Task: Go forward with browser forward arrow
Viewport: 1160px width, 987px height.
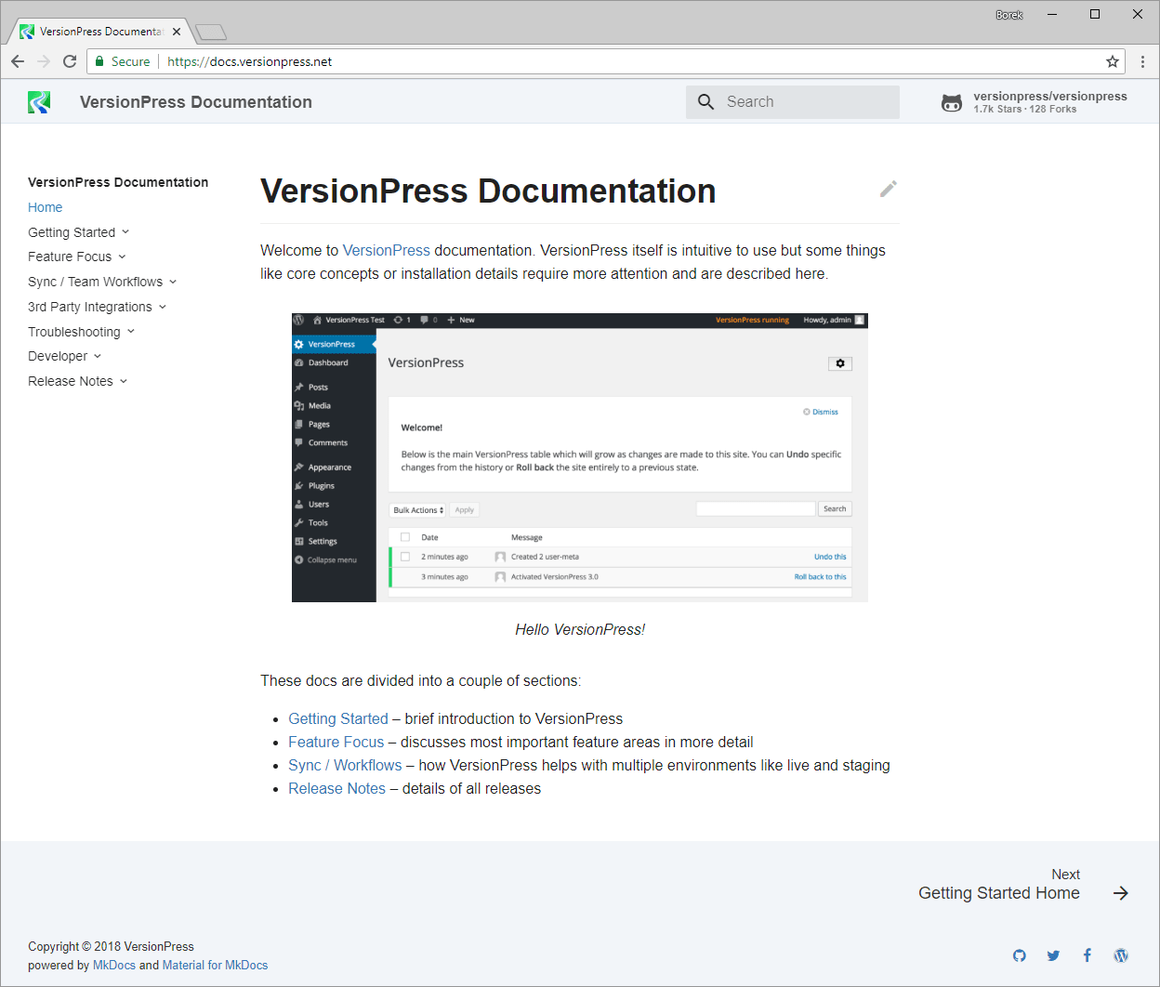Action: [44, 61]
